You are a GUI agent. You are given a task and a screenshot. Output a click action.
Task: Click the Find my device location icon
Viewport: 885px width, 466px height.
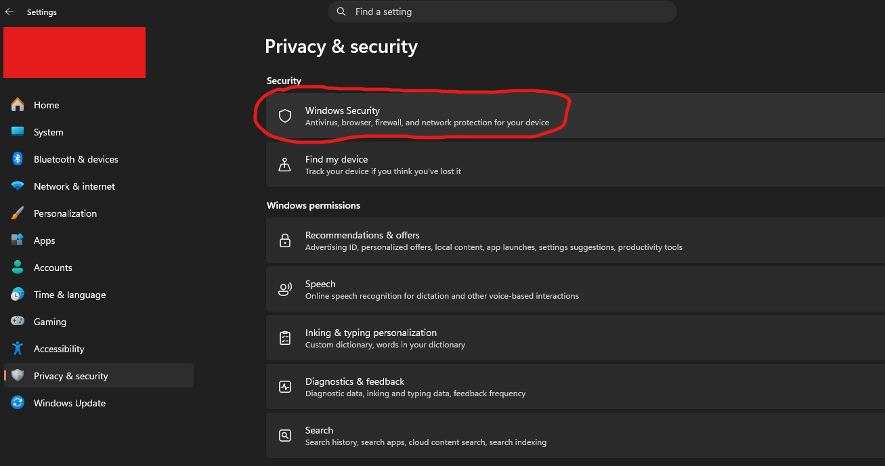tap(285, 165)
